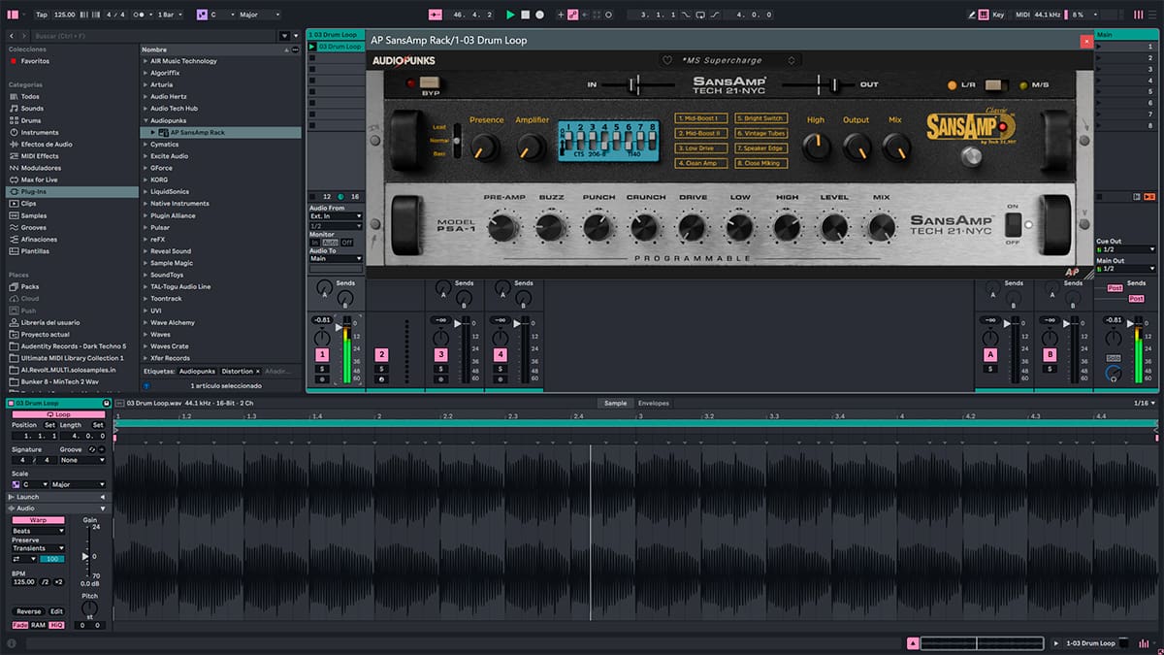Select the Instruments category in the browser

[x=40, y=132]
